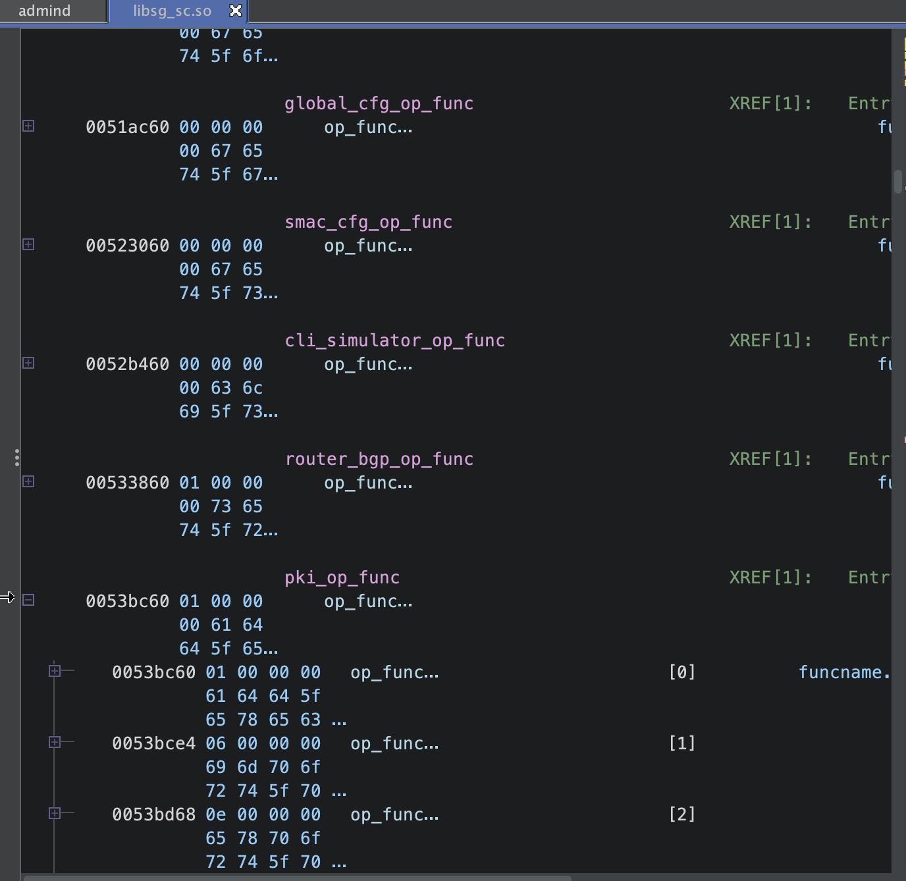Image resolution: width=906 pixels, height=881 pixels.
Task: Switch to the admind tab
Action: click(x=44, y=11)
